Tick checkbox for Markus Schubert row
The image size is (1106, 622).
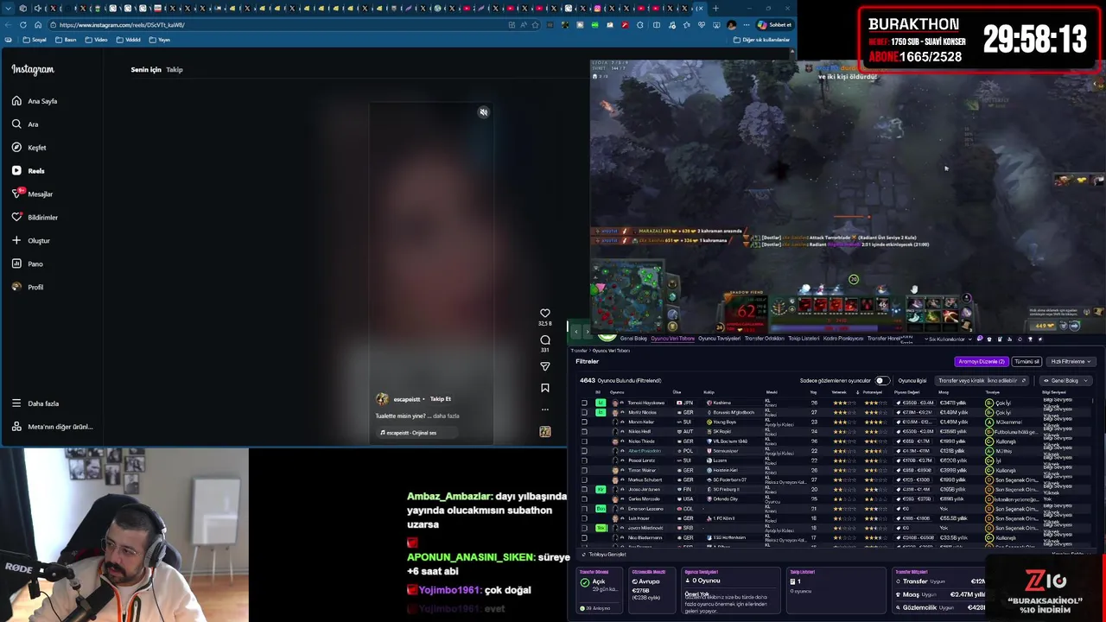tap(584, 480)
